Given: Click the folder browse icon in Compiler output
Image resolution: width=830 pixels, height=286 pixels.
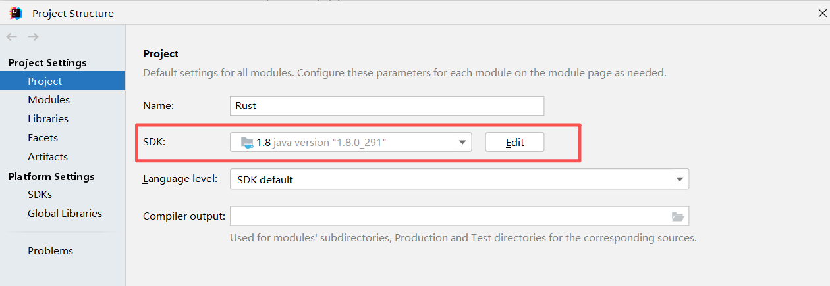Looking at the screenshot, I should (678, 216).
